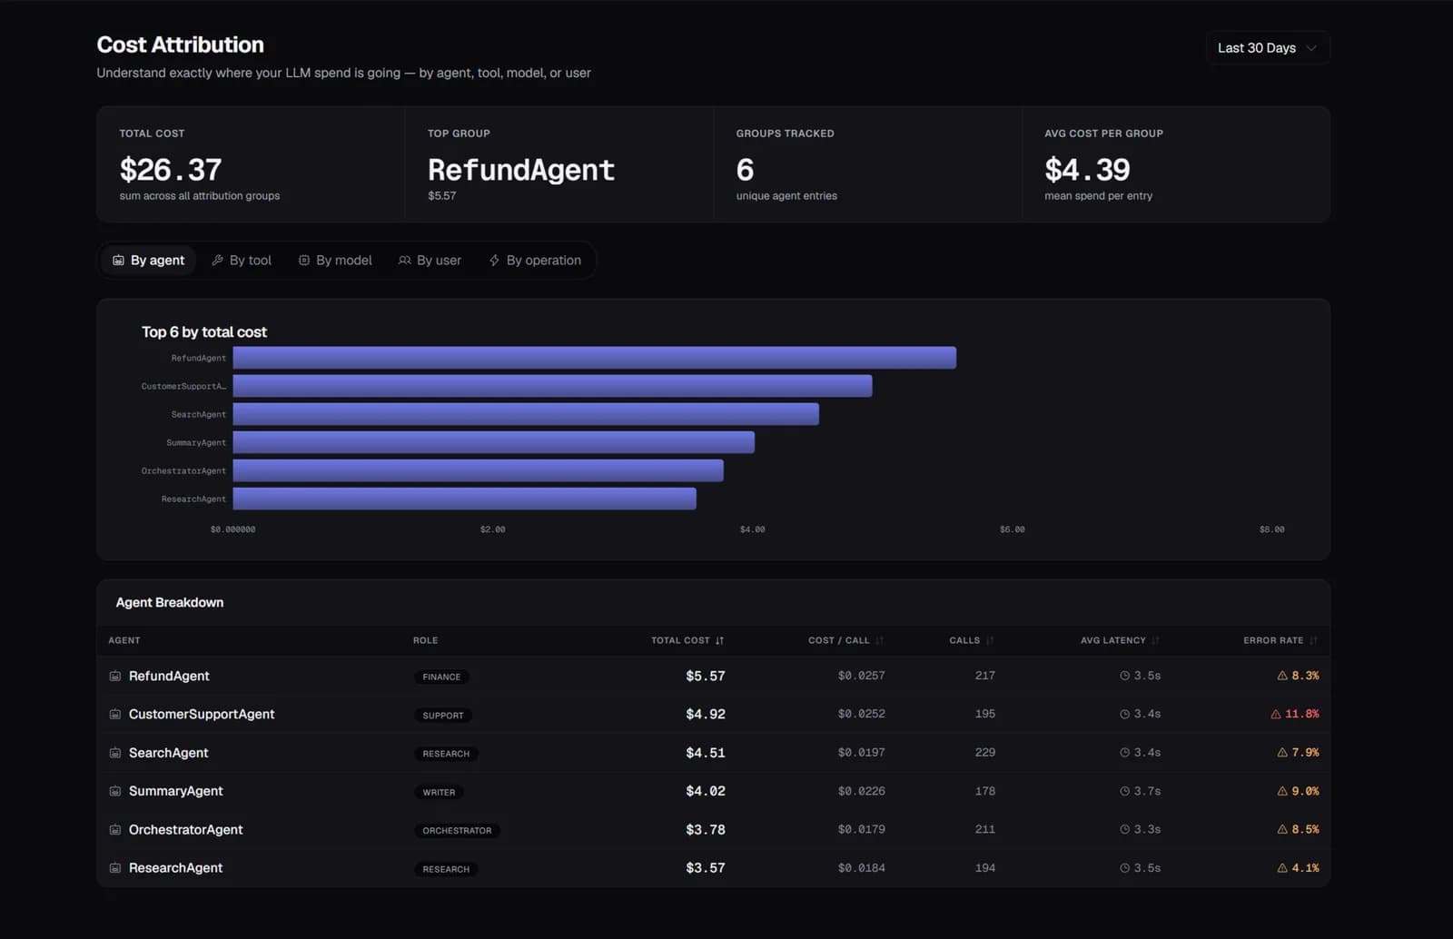Select the By user tab
This screenshot has height=939, width=1453.
coord(430,261)
